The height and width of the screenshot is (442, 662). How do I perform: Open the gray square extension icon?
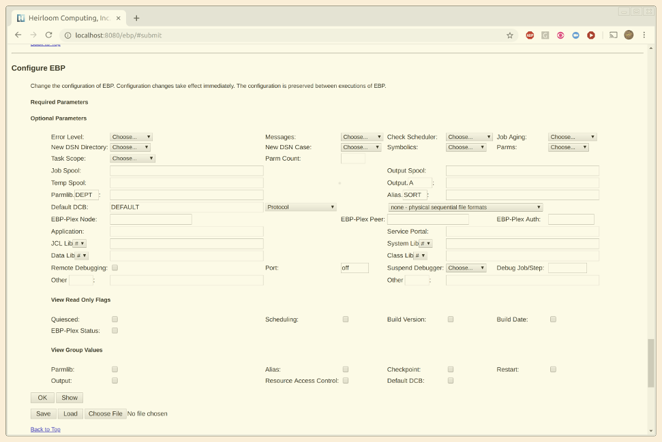[545, 35]
